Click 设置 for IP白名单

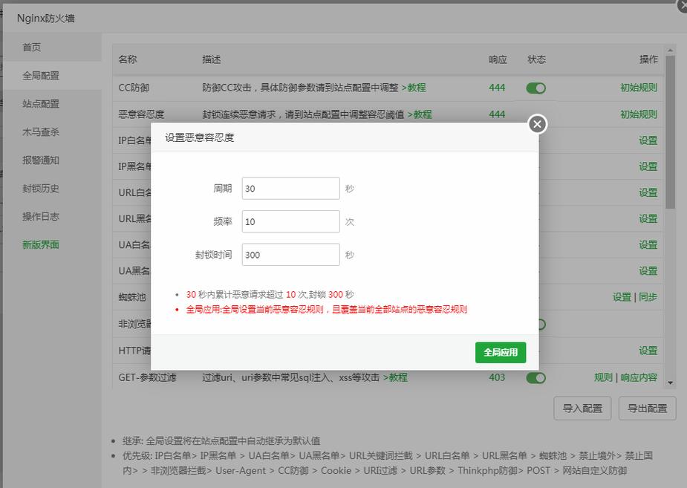647,140
